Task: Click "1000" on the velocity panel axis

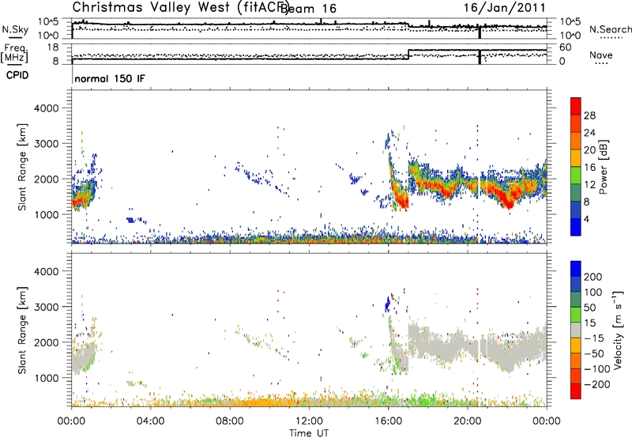Action: coord(46,378)
